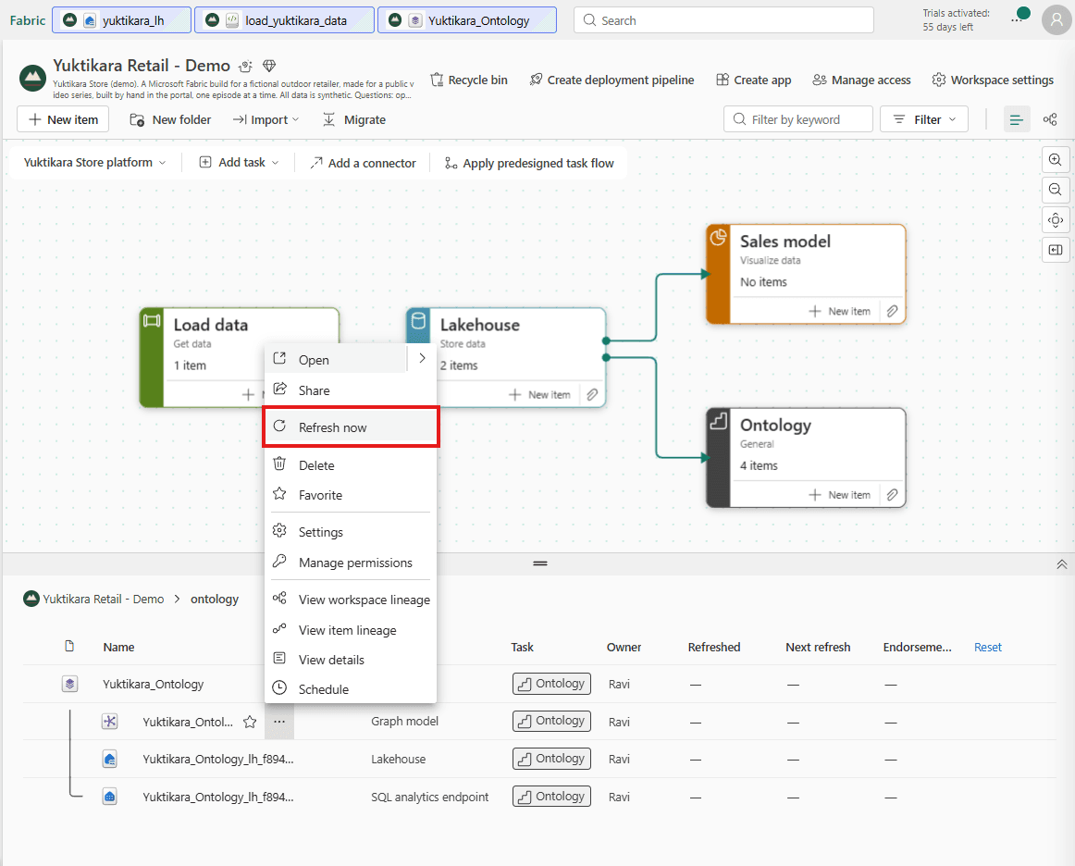Click the Fabric home link

click(x=28, y=20)
